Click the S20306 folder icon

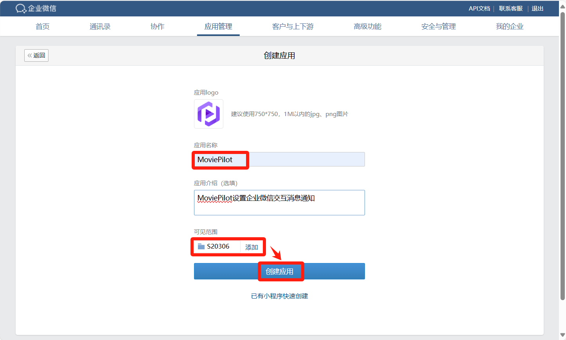point(201,246)
